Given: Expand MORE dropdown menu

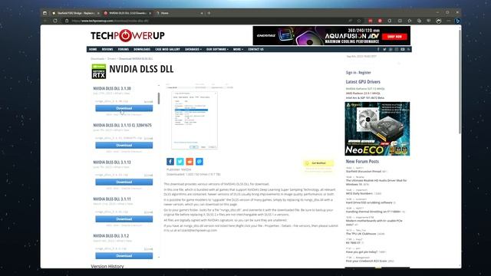Looking at the screenshot, I should [x=238, y=49].
